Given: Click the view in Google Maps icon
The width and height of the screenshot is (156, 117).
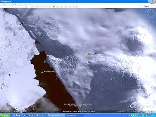Looking at the screenshot, I should coord(77,7).
